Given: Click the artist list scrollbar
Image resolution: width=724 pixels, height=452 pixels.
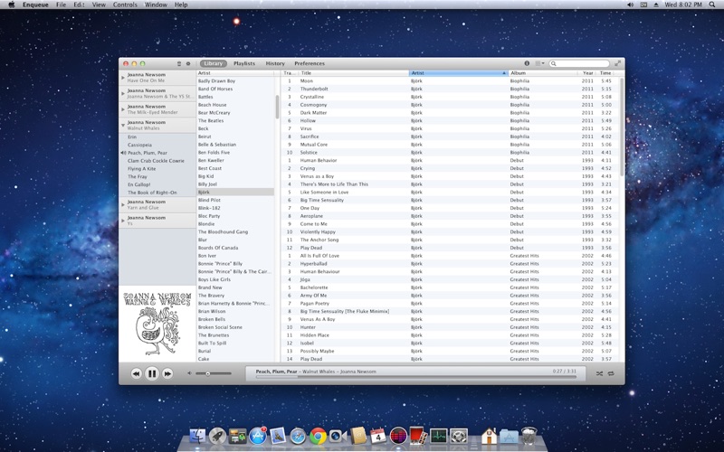Looking at the screenshot, I should (x=277, y=107).
